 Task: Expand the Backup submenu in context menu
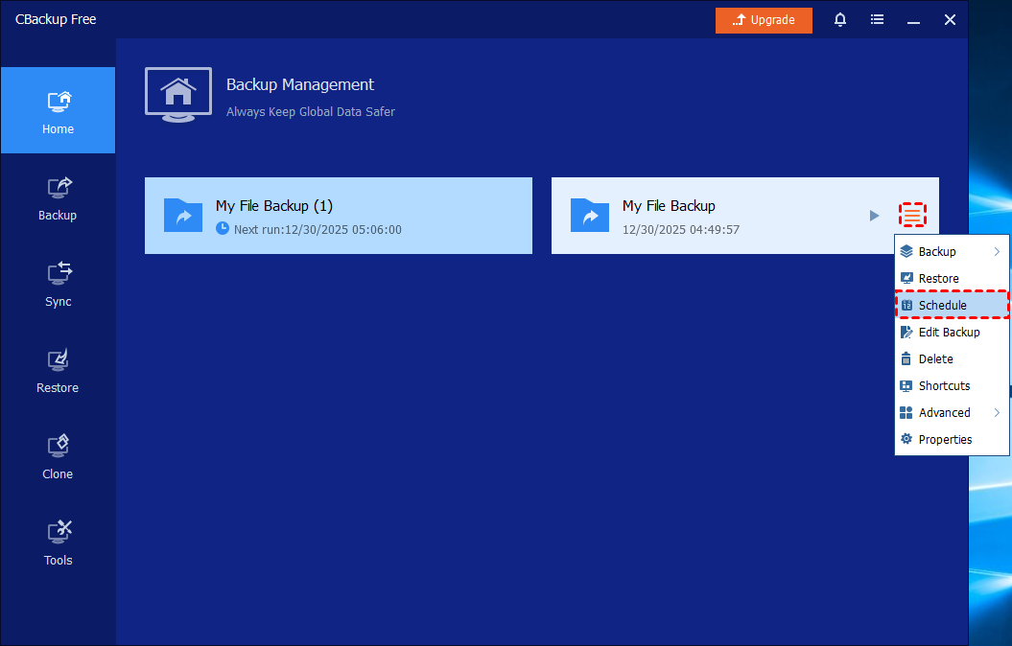951,252
